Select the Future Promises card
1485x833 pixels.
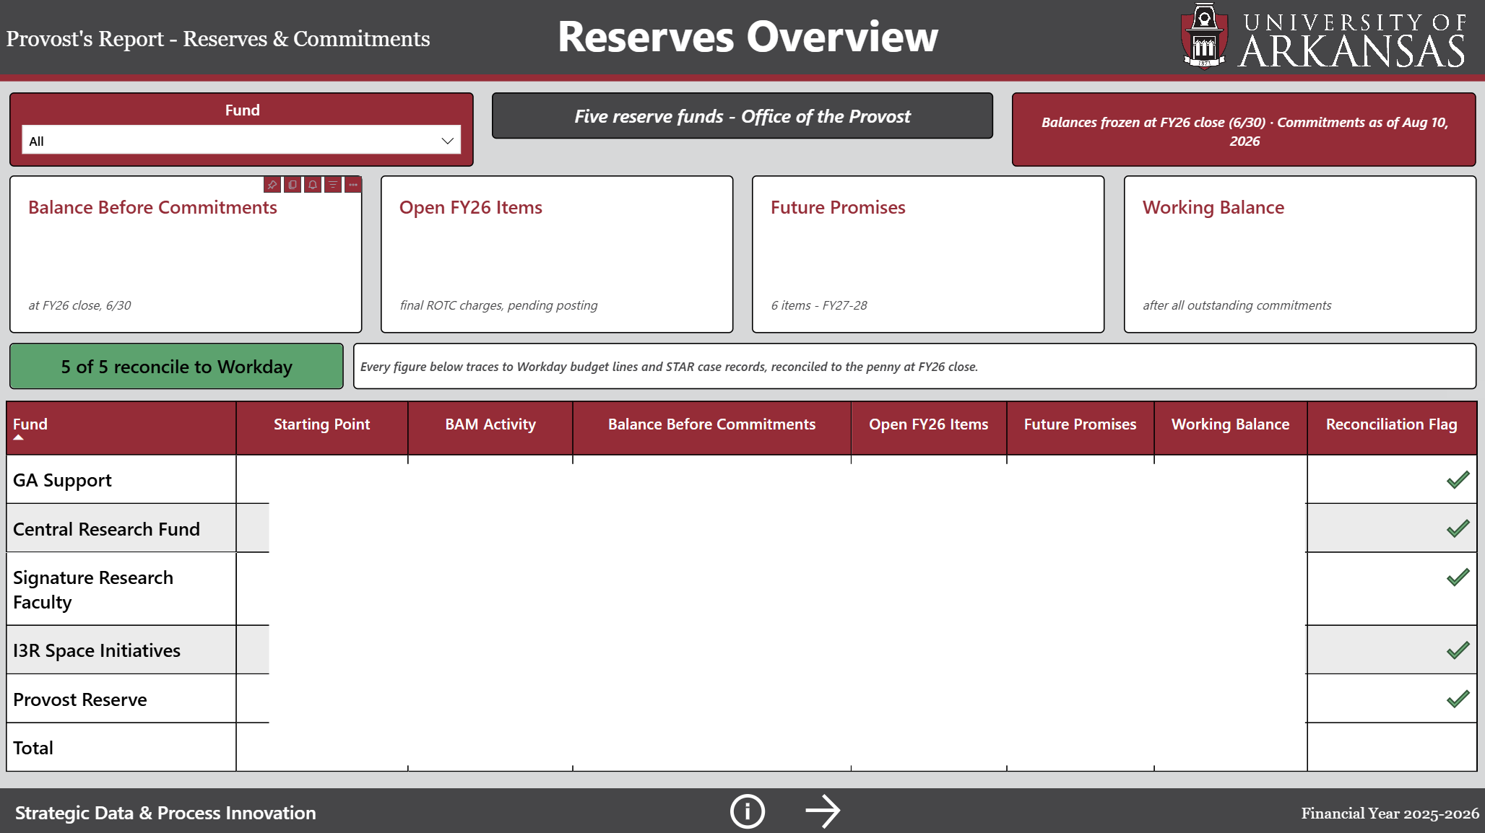(928, 254)
